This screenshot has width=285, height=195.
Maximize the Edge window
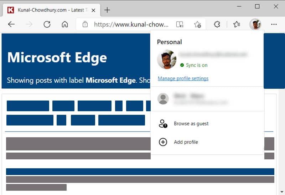point(257,6)
